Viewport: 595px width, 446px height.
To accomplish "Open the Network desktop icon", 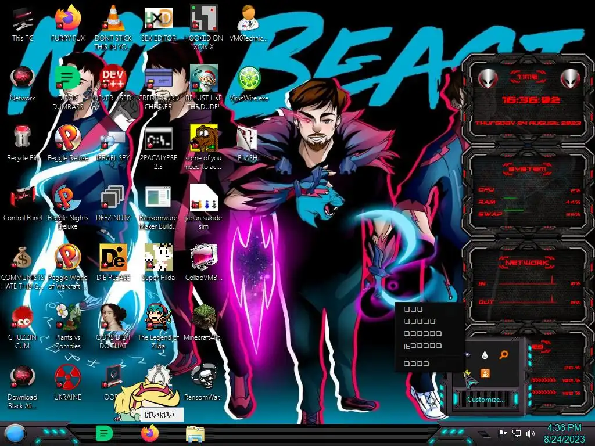I will (23, 84).
